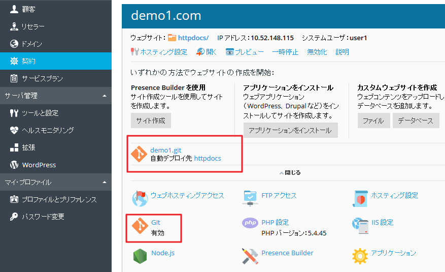
Task: Open 契約 in the sidebar
Action: (29, 61)
